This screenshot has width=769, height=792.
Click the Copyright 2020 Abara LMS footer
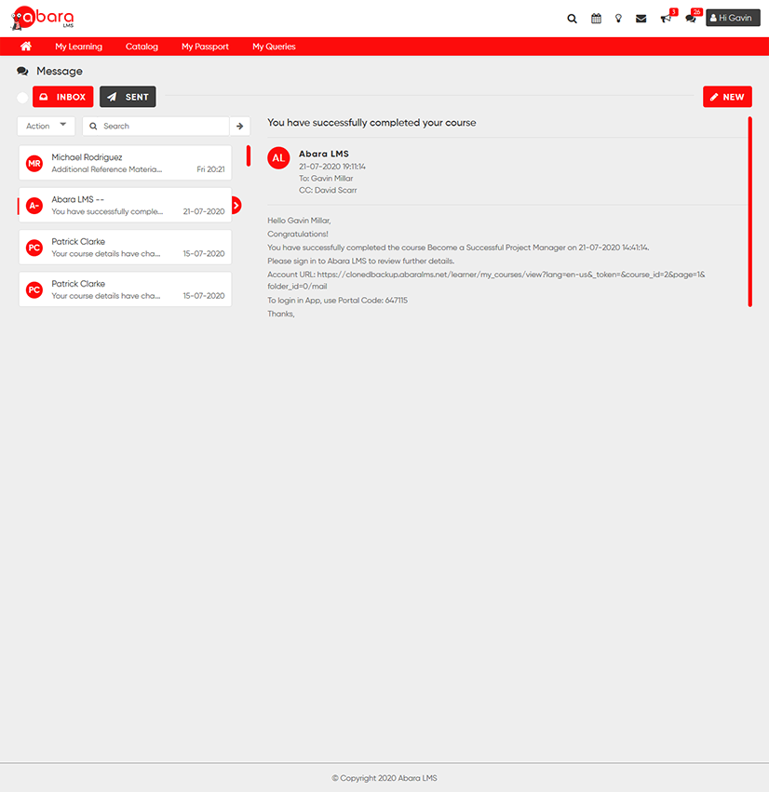point(384,778)
